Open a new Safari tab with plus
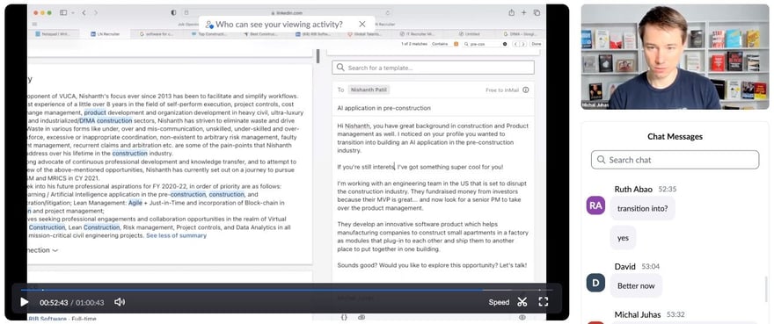Screen dimensions: 774x324 pyautogui.click(x=524, y=12)
